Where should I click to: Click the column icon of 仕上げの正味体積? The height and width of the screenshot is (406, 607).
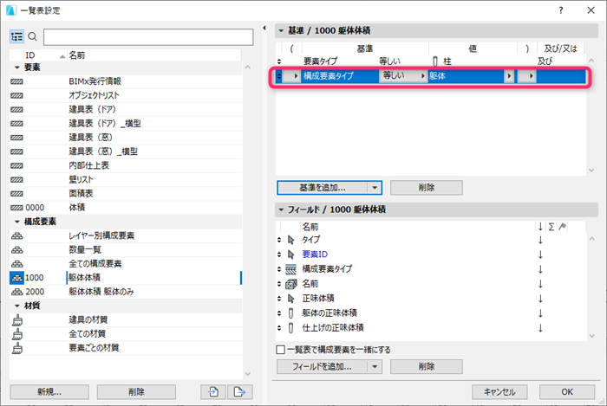(290, 328)
